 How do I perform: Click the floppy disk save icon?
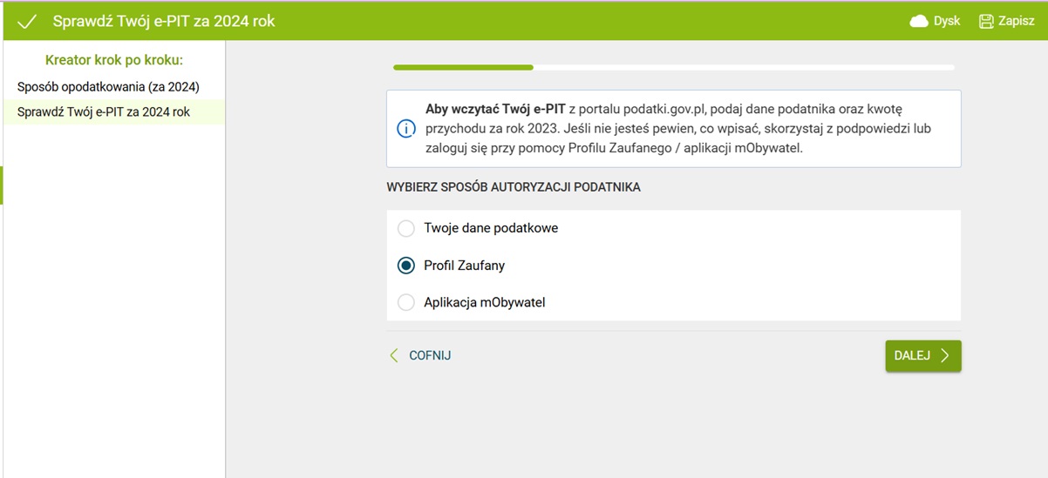[986, 21]
